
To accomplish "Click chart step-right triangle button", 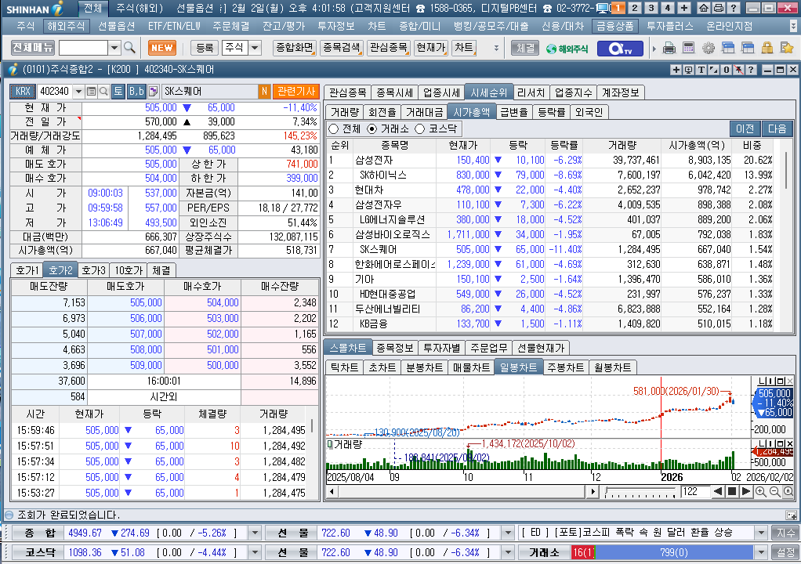I will point(745,491).
